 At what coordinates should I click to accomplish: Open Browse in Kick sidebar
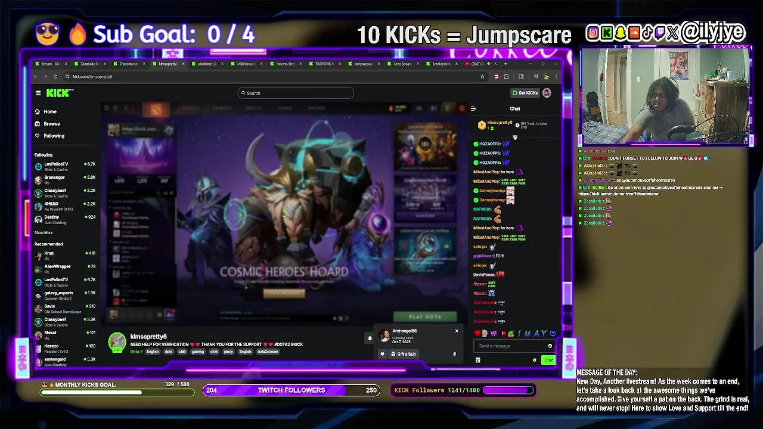48,123
